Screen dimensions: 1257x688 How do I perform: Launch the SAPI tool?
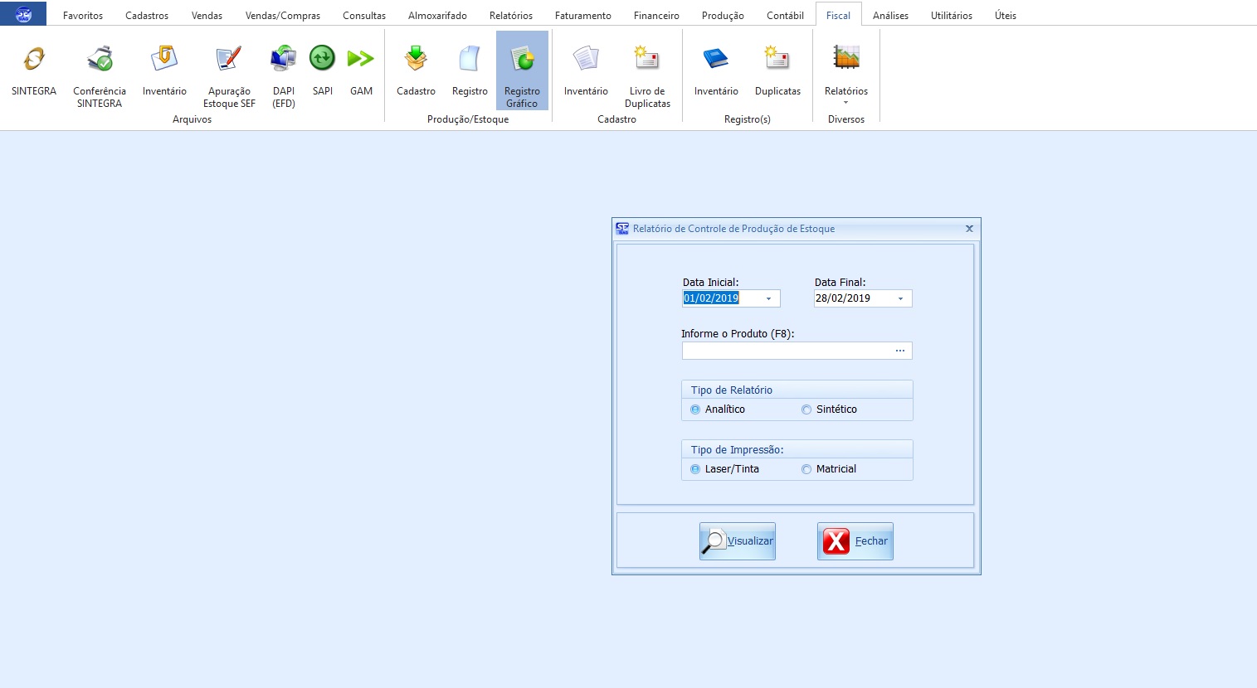click(322, 71)
